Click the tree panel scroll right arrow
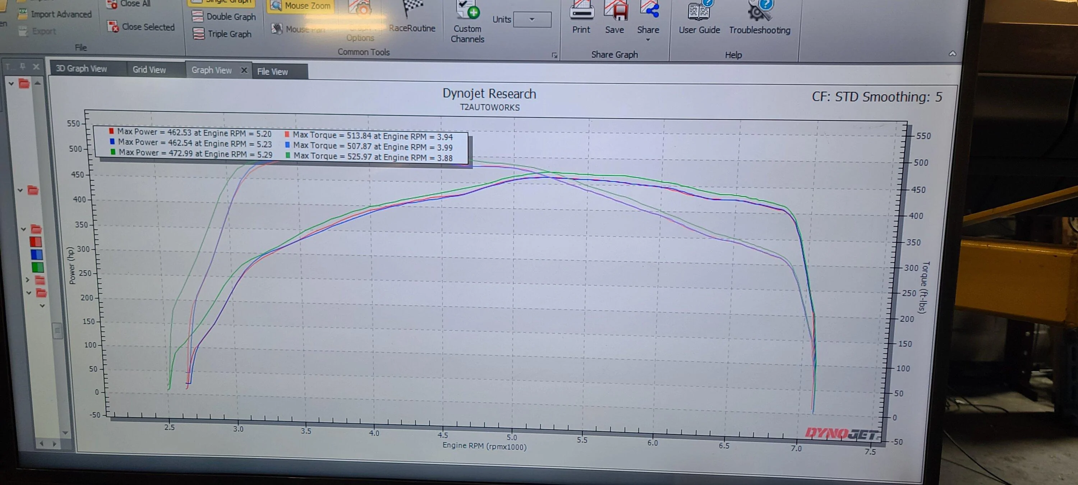 (x=55, y=444)
